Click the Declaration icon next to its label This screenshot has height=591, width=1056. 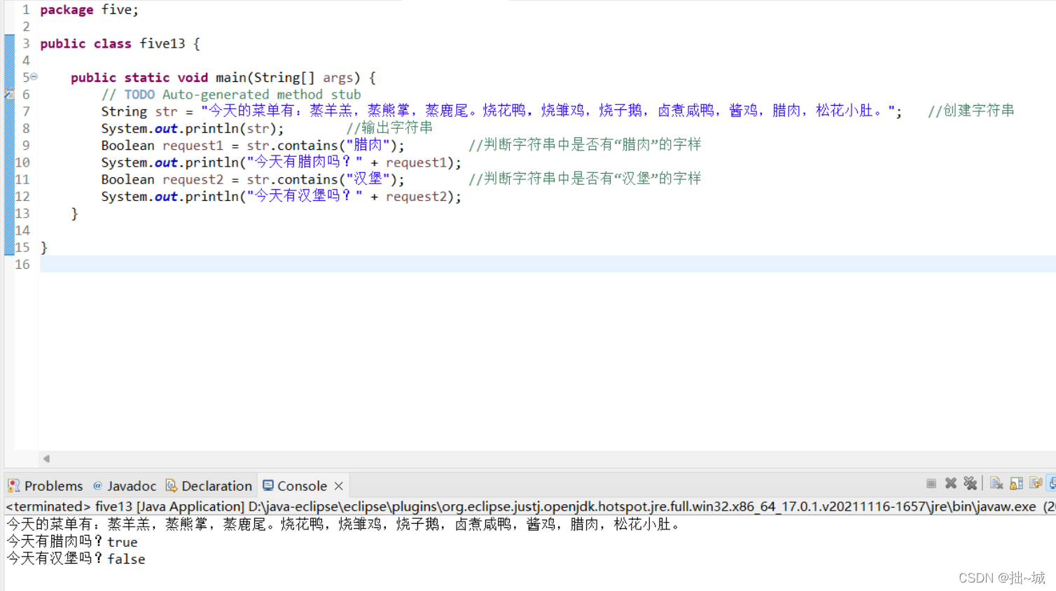[171, 485]
